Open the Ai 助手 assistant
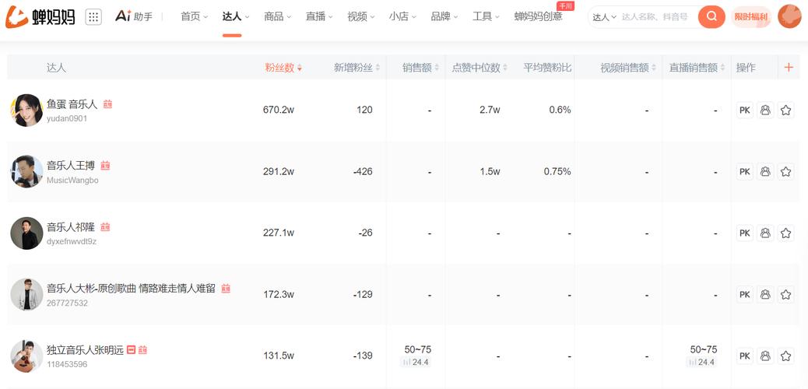808x389 pixels. (134, 16)
